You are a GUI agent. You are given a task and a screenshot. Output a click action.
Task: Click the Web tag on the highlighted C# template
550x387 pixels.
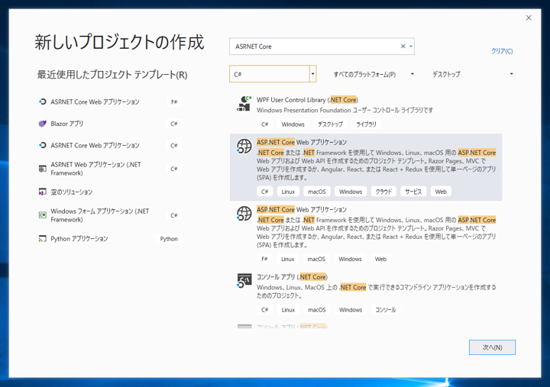[x=441, y=192]
